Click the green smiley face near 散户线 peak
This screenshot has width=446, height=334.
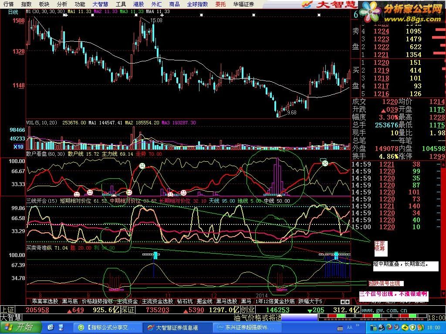(142, 166)
